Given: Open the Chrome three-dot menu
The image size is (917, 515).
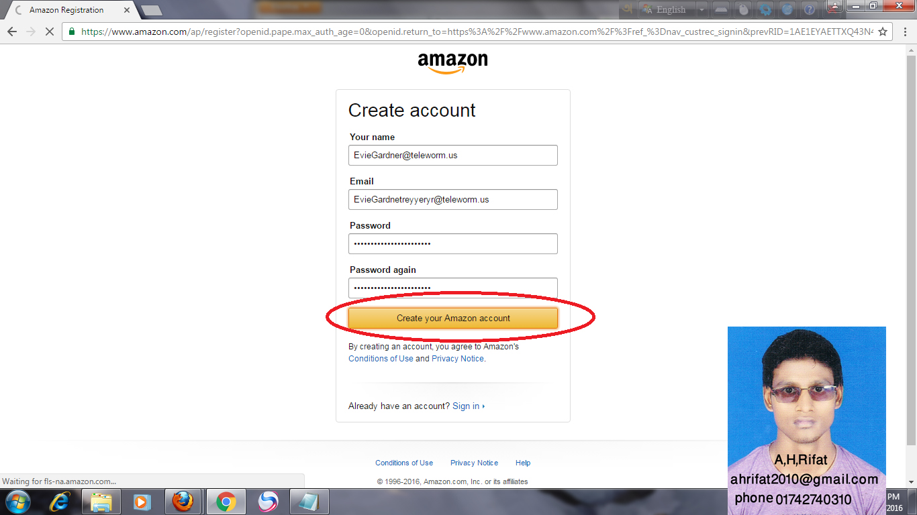Looking at the screenshot, I should click(x=902, y=32).
